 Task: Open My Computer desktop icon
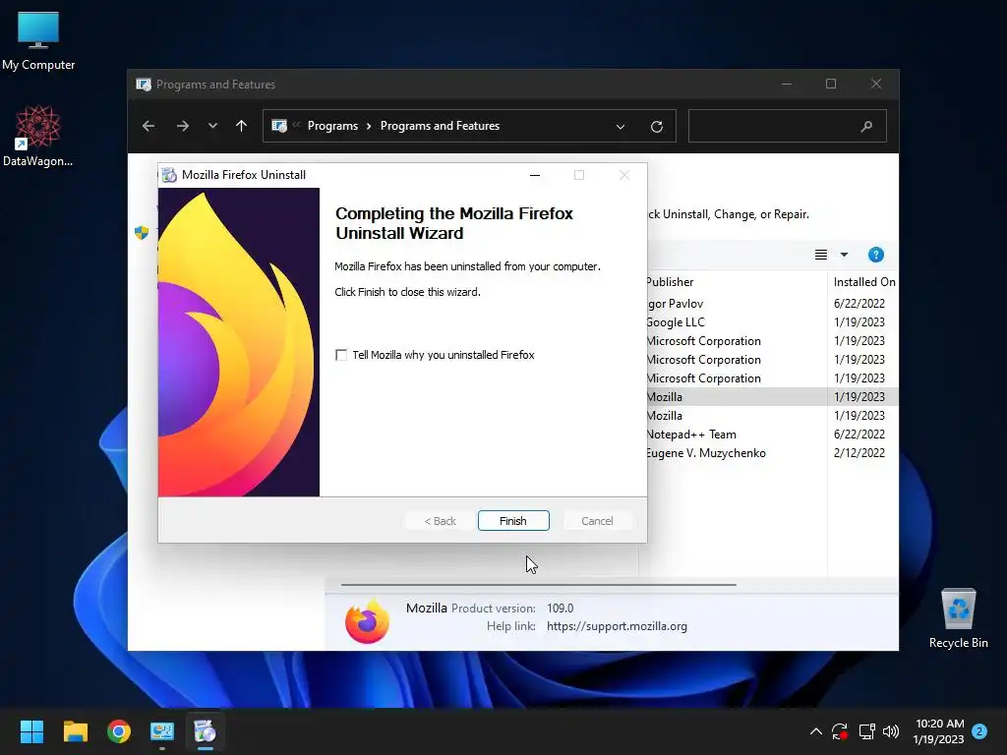pyautogui.click(x=38, y=40)
